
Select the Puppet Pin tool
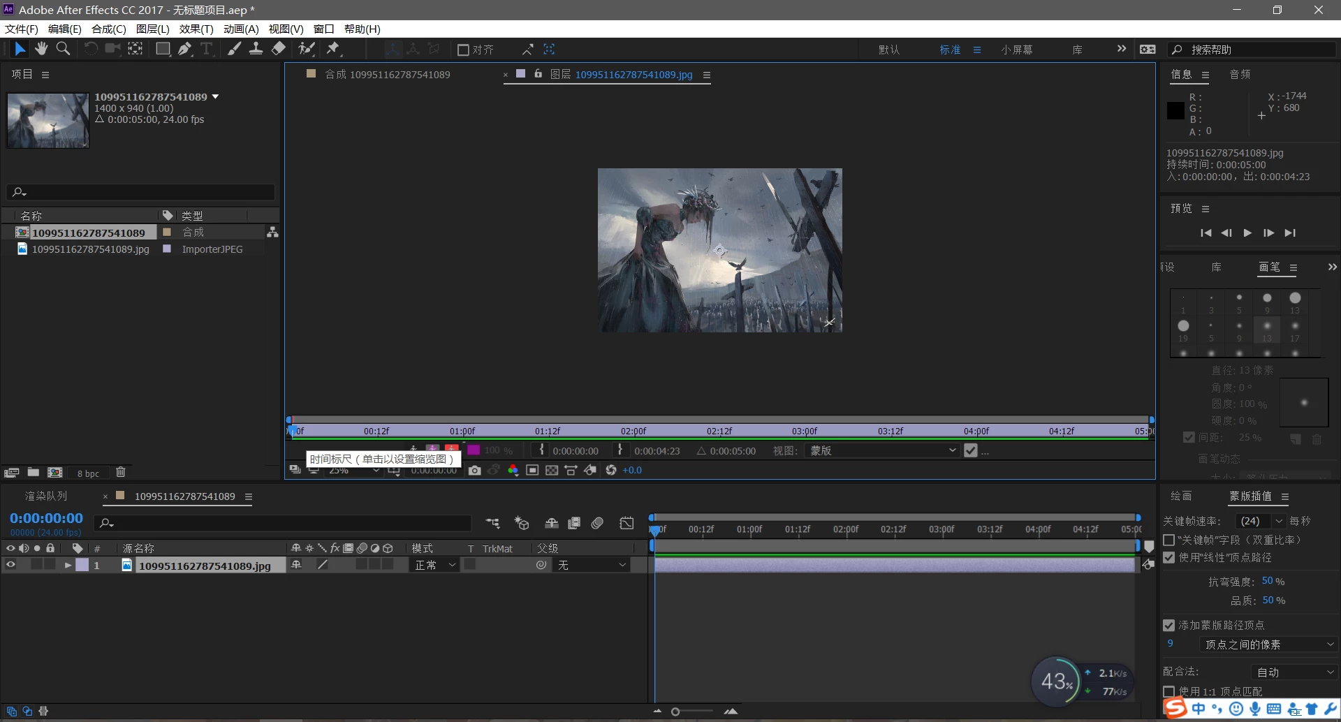pyautogui.click(x=333, y=49)
